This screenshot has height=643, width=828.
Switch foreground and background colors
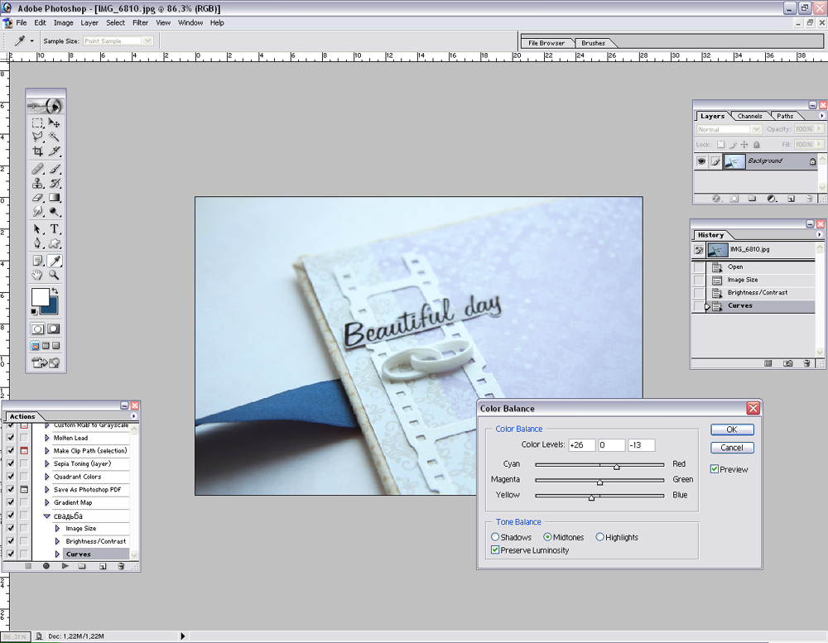point(55,291)
